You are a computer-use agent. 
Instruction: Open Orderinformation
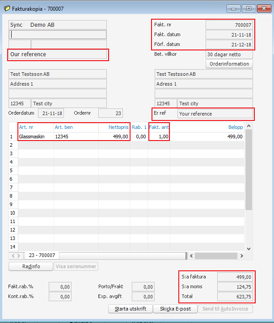tap(229, 64)
